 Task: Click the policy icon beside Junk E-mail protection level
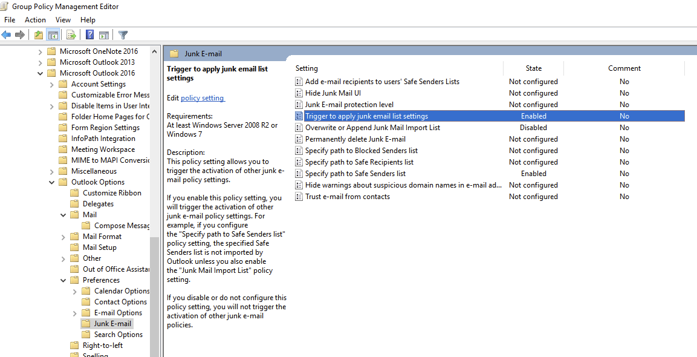299,105
